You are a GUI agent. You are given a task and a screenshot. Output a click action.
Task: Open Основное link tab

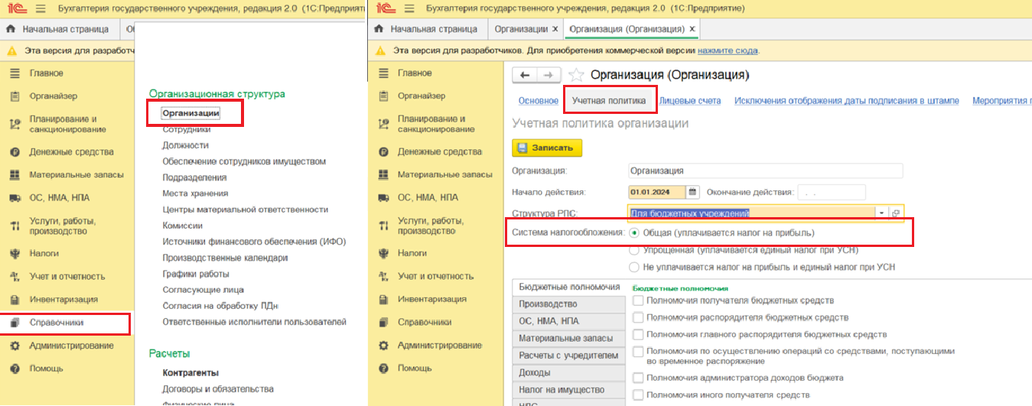coord(538,101)
